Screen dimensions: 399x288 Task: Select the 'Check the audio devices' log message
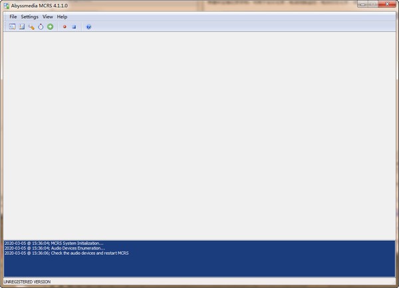[65, 253]
